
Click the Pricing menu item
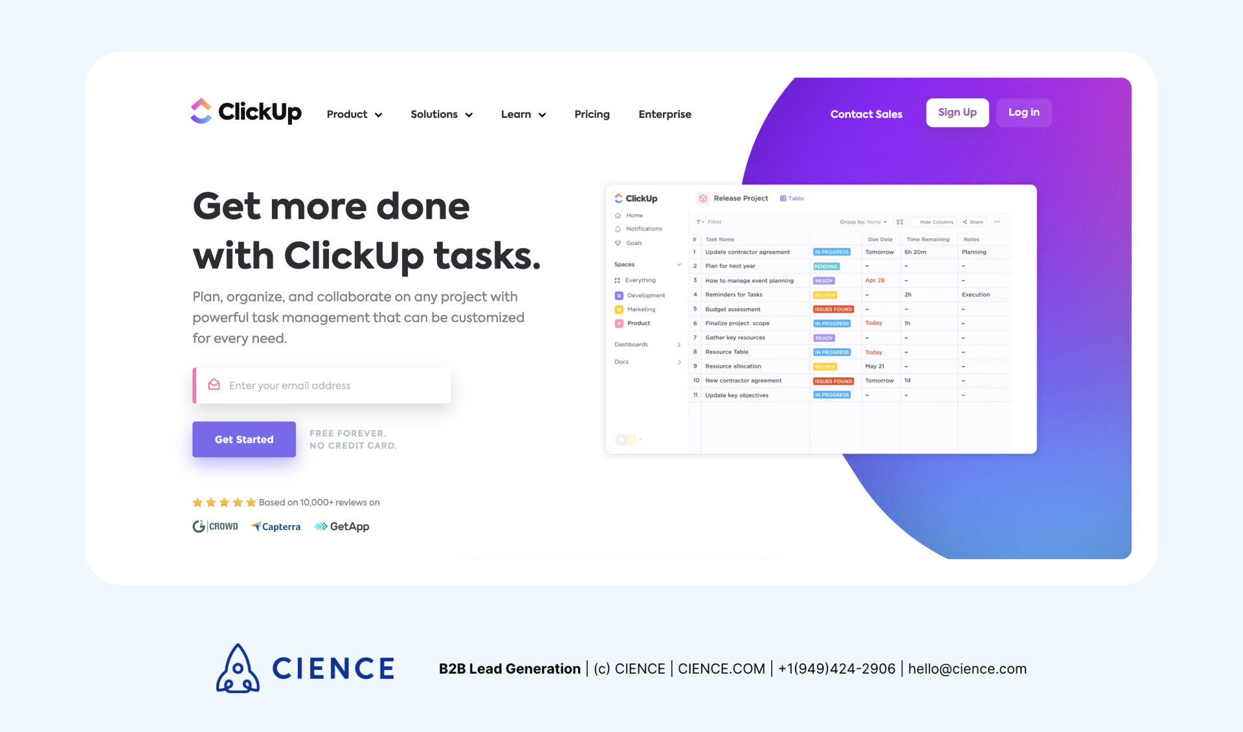[x=592, y=114]
